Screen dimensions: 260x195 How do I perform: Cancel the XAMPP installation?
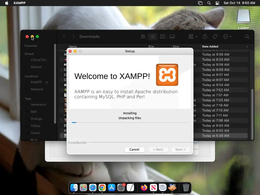tap(134, 149)
